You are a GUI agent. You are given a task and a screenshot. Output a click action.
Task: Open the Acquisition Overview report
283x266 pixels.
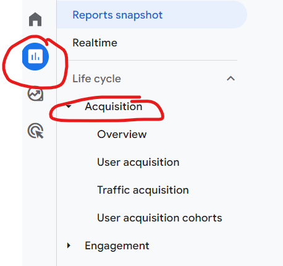pyautogui.click(x=122, y=134)
